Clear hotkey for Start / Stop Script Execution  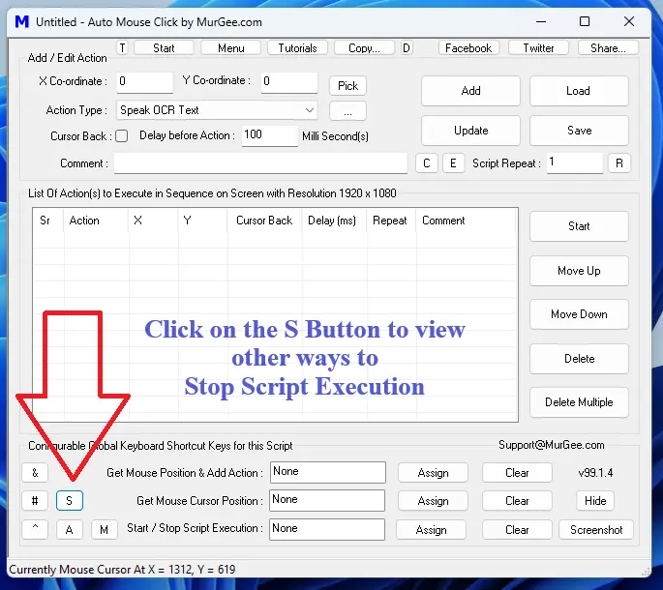[x=517, y=530]
